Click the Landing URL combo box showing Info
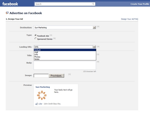The width and height of the screenshot is (150, 113). pos(65,47)
